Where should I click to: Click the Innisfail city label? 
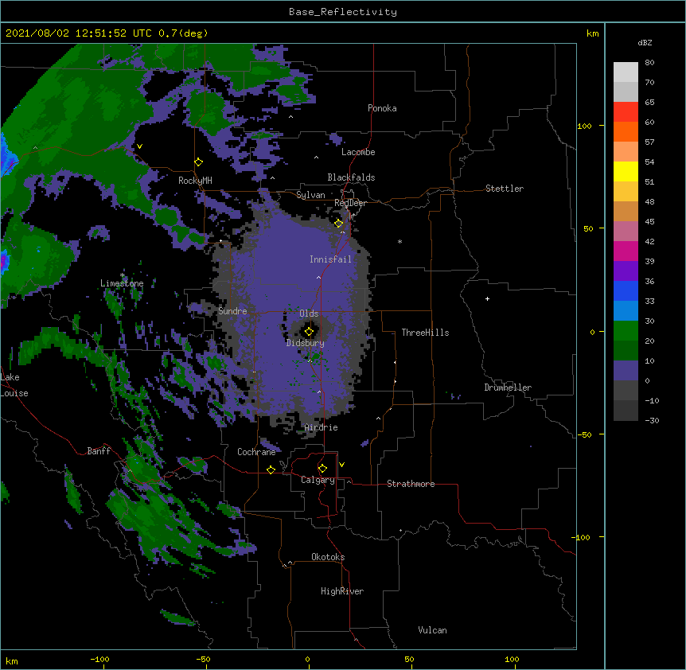click(330, 259)
